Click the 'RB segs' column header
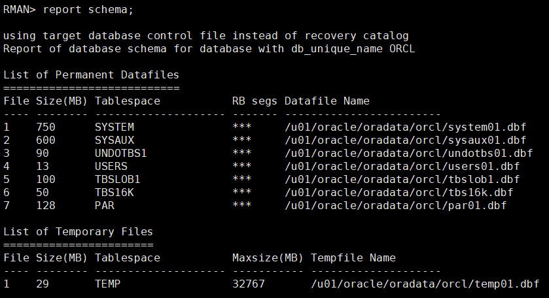Image resolution: width=549 pixels, height=298 pixels. click(255, 101)
